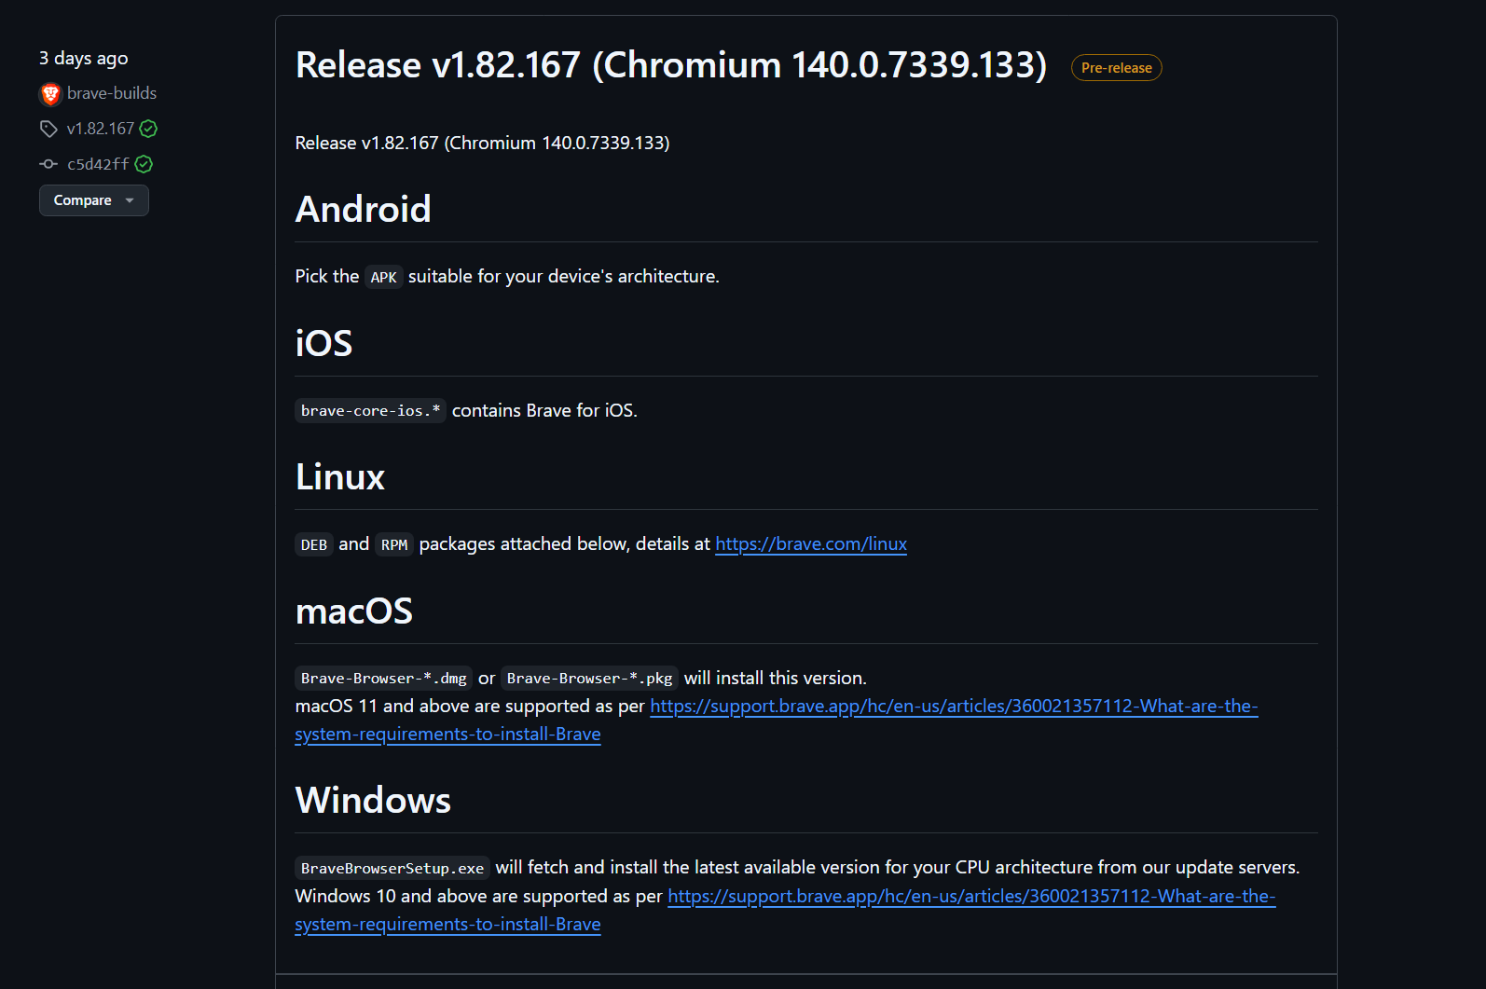Click the Release v1.82.167 title heading
Viewport: 1486px width, 989px height.
(x=670, y=65)
